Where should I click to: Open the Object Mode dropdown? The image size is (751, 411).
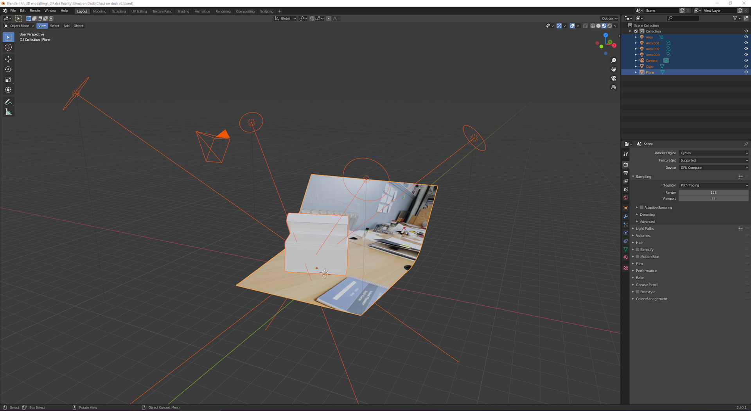coord(19,26)
